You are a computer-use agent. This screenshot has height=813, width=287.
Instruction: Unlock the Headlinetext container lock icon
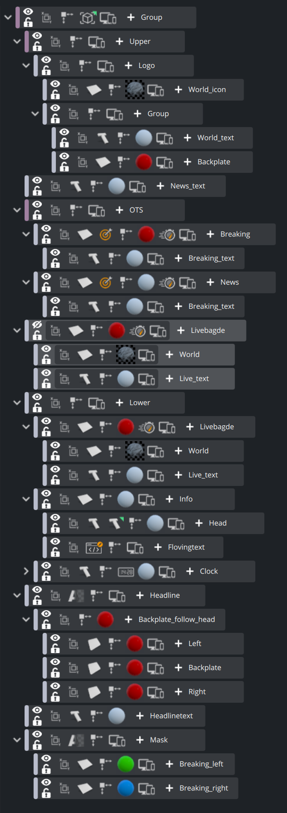(37, 721)
